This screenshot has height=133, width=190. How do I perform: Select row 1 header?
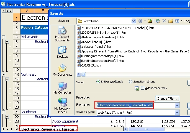coord(17,17)
